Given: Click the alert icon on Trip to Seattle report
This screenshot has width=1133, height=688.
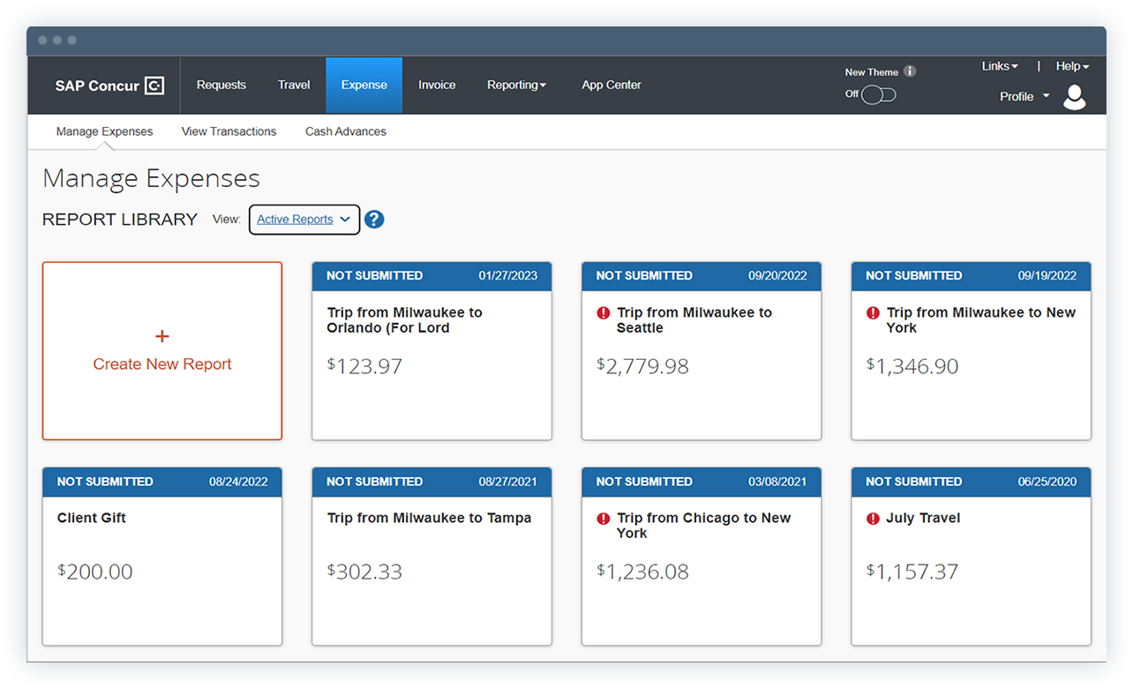Looking at the screenshot, I should (x=603, y=312).
